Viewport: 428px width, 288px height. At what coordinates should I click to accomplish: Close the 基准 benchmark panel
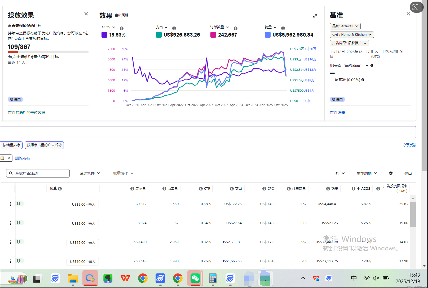tap(408, 14)
